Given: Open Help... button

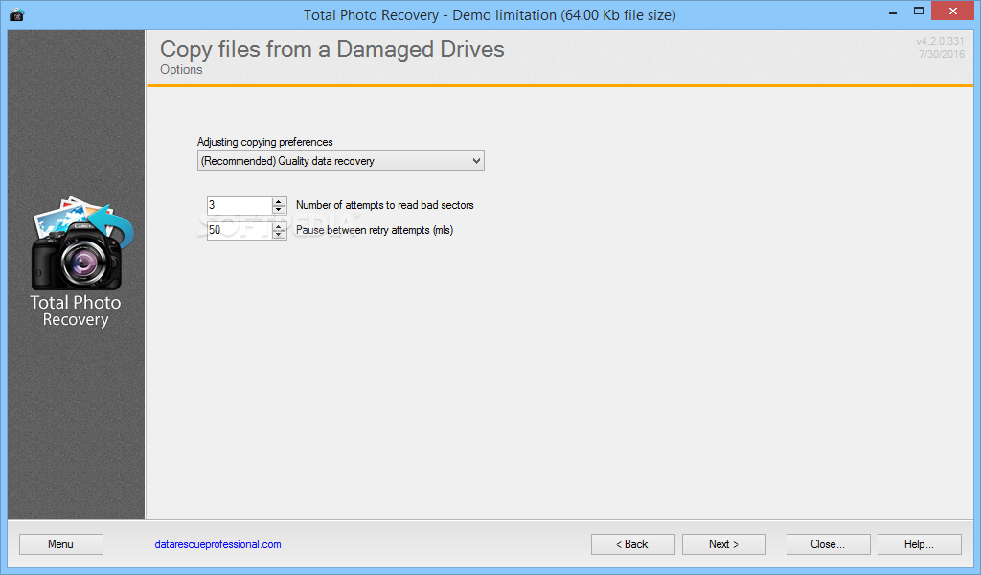Looking at the screenshot, I should (x=919, y=544).
